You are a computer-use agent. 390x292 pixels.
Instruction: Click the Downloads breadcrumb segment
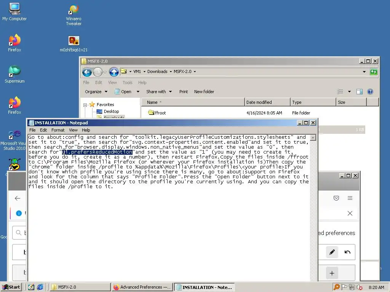[x=157, y=71]
